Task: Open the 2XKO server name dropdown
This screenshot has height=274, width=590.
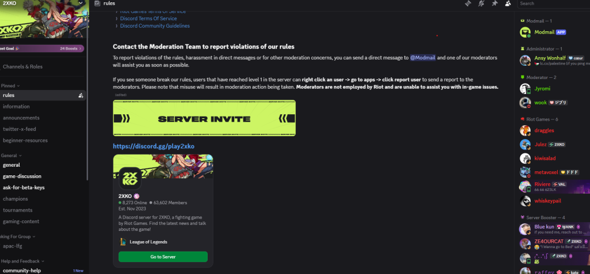Action: tap(44, 3)
